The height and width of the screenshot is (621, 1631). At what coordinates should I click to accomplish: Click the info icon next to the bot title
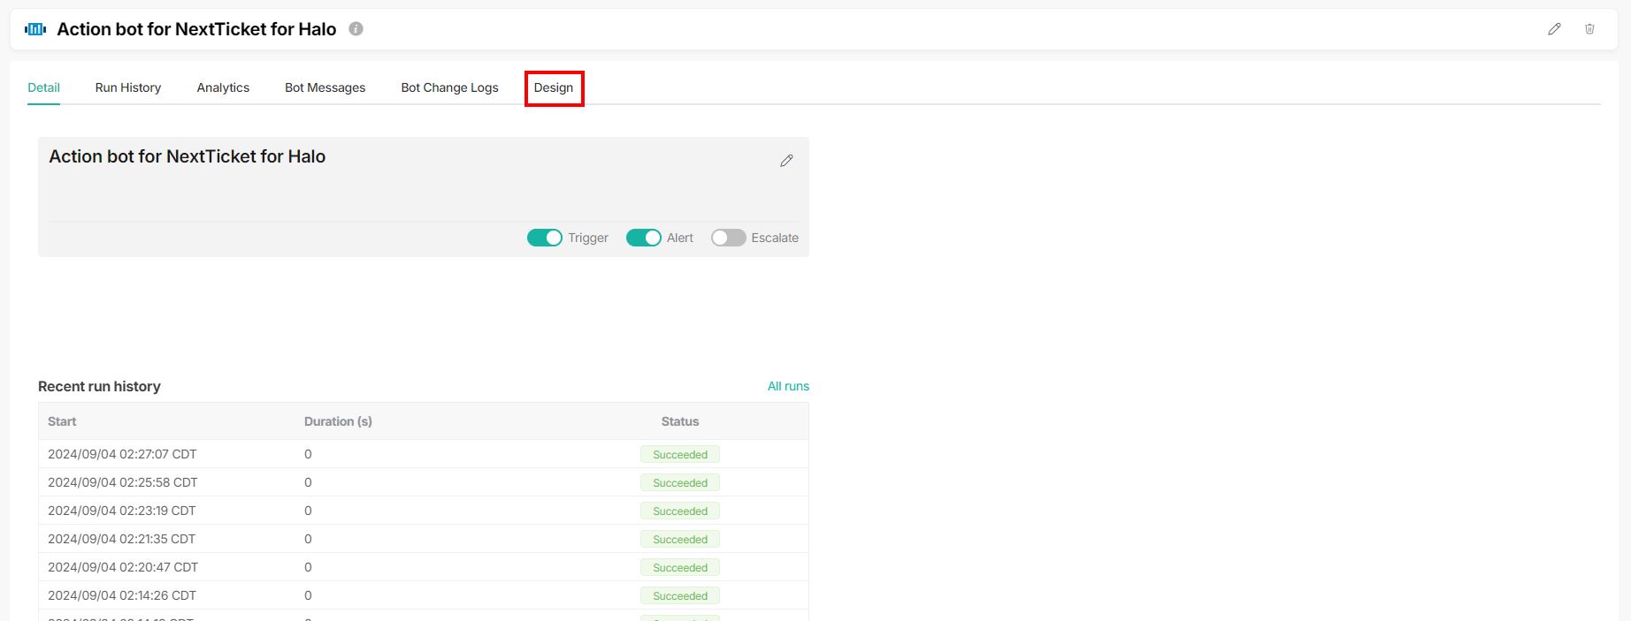click(x=356, y=29)
